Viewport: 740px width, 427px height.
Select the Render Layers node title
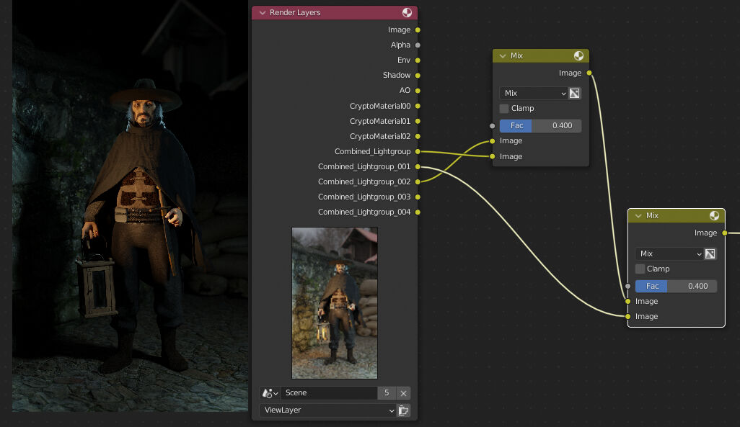coord(295,13)
